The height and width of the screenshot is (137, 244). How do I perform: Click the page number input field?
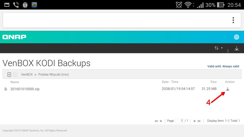[179, 121]
